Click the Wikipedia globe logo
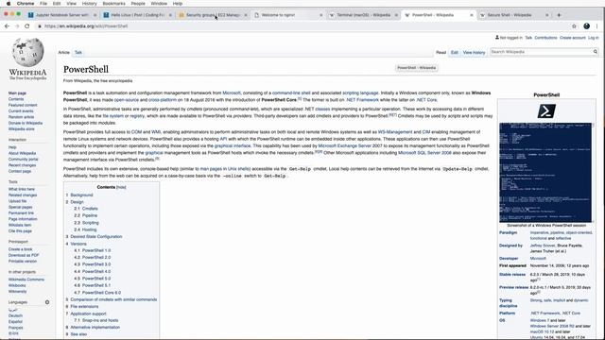This screenshot has height=340, width=605. point(27,52)
